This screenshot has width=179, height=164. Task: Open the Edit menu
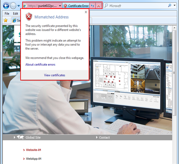pyautogui.click(x=15, y=14)
